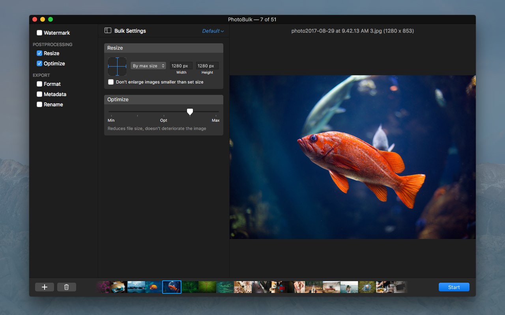This screenshot has width=505, height=315.
Task: Select the green leaves thumbnail in the filmstrip
Action: 190,287
